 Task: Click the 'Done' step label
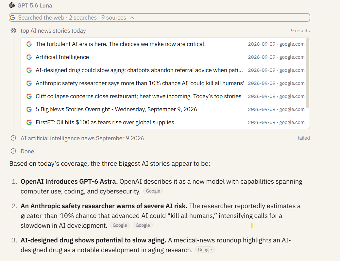(27, 151)
